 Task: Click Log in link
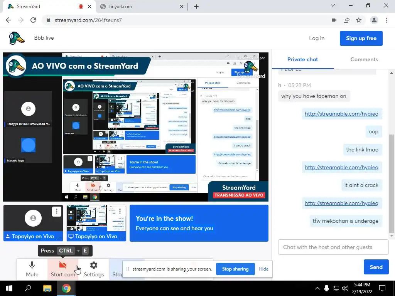(317, 38)
